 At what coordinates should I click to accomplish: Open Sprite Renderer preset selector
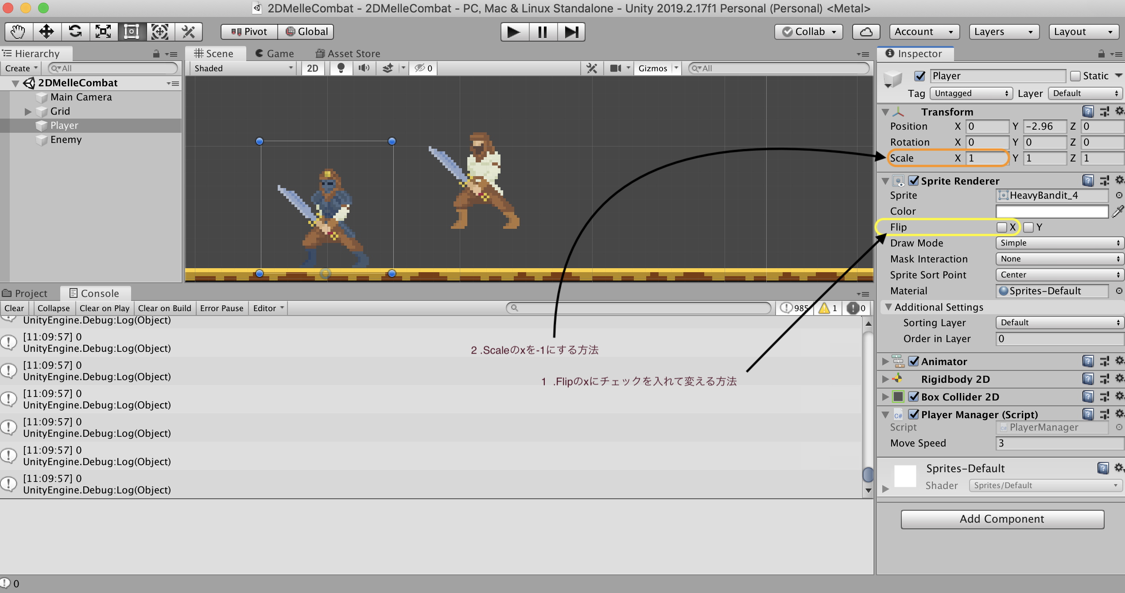point(1105,181)
